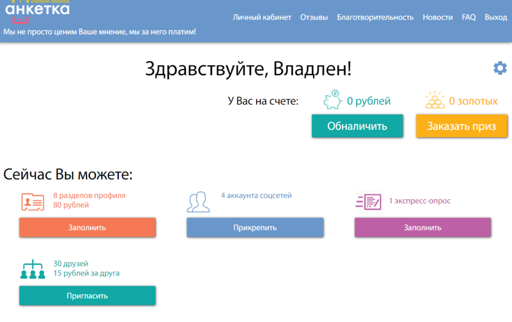Click the friends referral tree icon
This screenshot has width=512, height=322.
[33, 269]
